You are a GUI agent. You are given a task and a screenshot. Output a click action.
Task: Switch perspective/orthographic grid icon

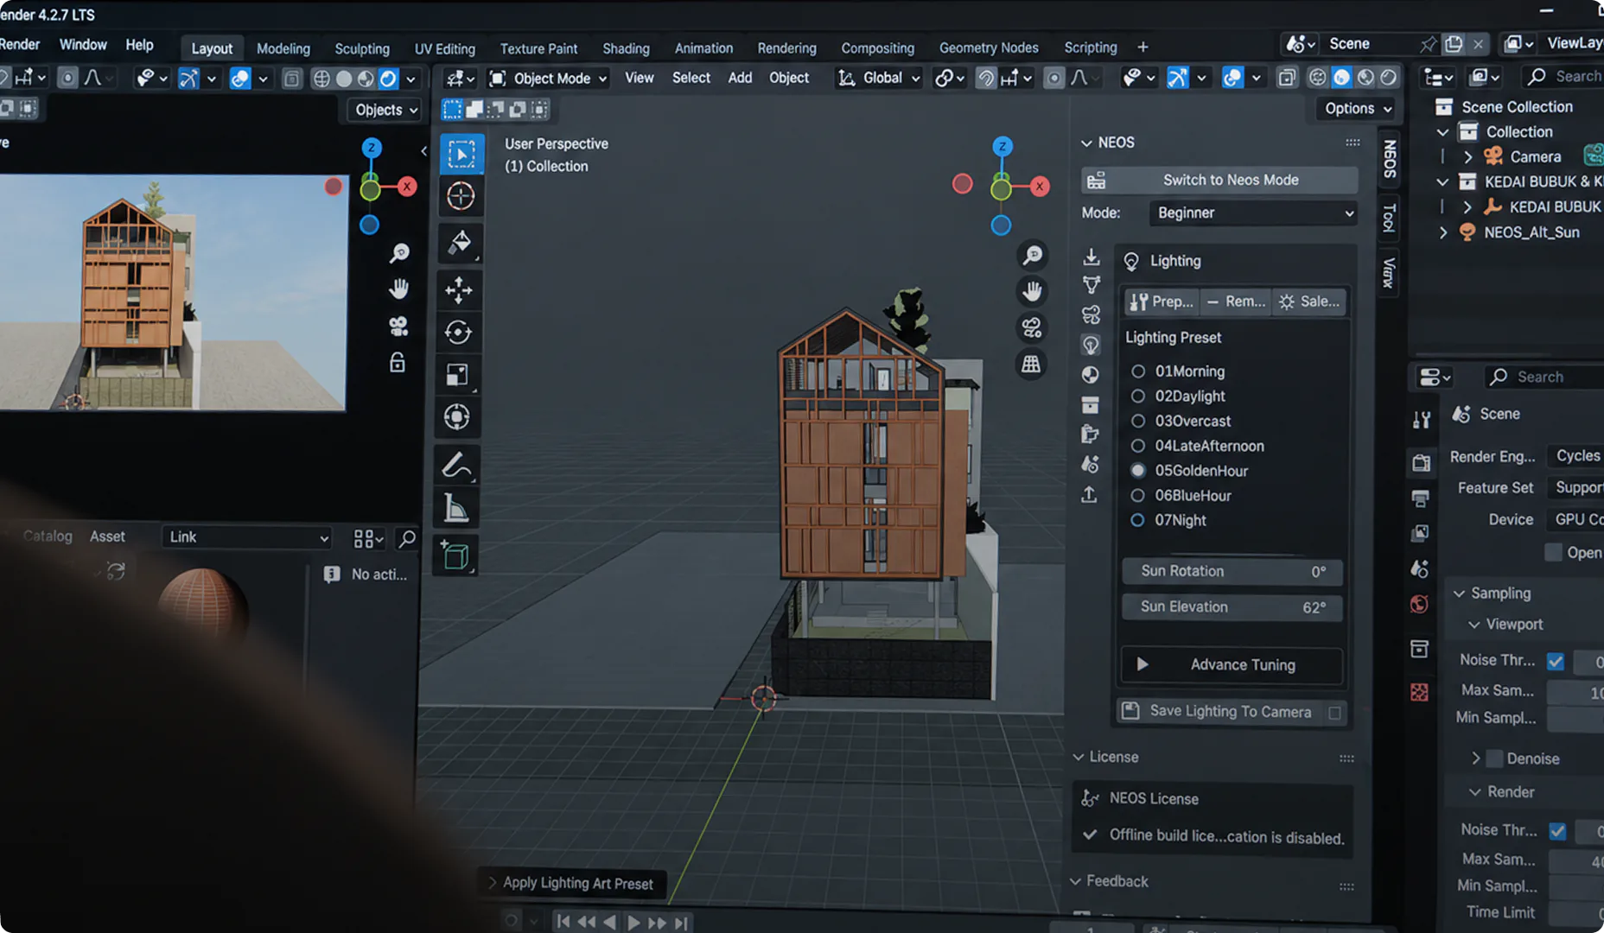[1031, 364]
